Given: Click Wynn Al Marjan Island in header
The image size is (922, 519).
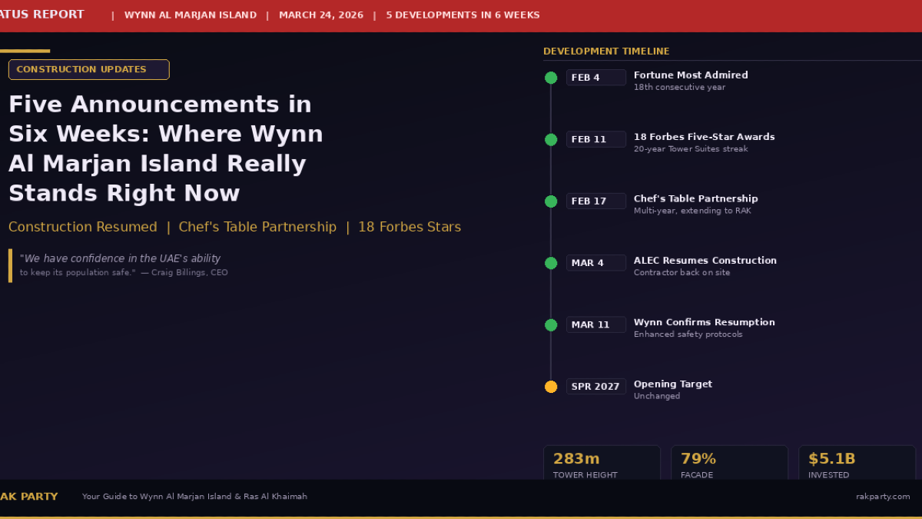Looking at the screenshot, I should coord(191,15).
